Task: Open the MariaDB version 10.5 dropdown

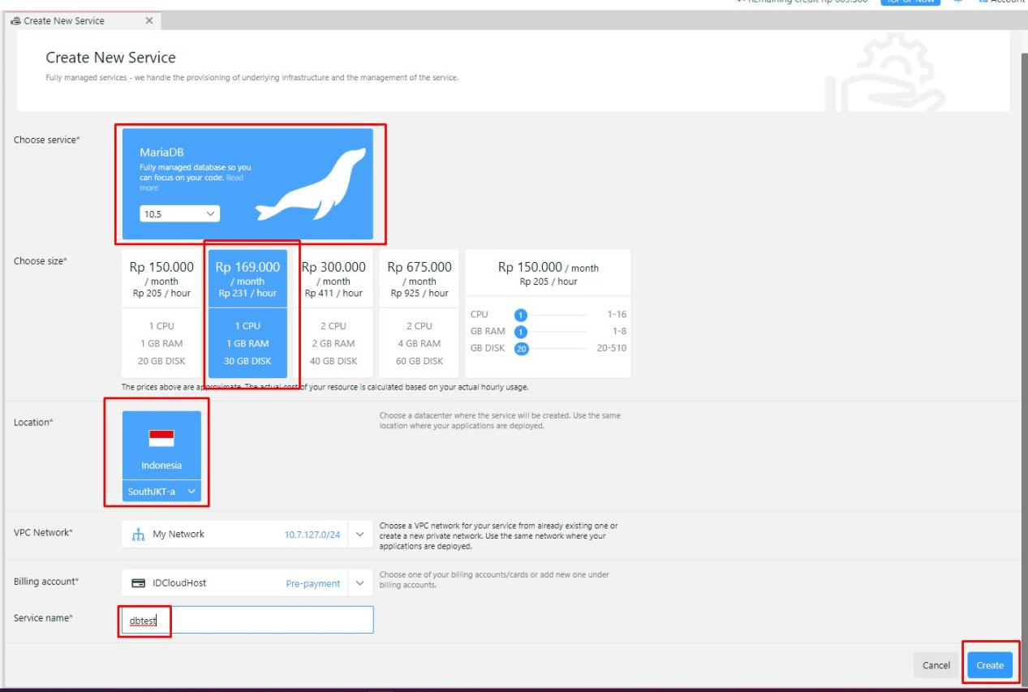Action: click(x=177, y=214)
